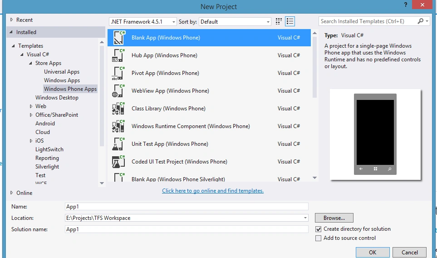Open the online templates link
The height and width of the screenshot is (258, 437).
tap(213, 191)
